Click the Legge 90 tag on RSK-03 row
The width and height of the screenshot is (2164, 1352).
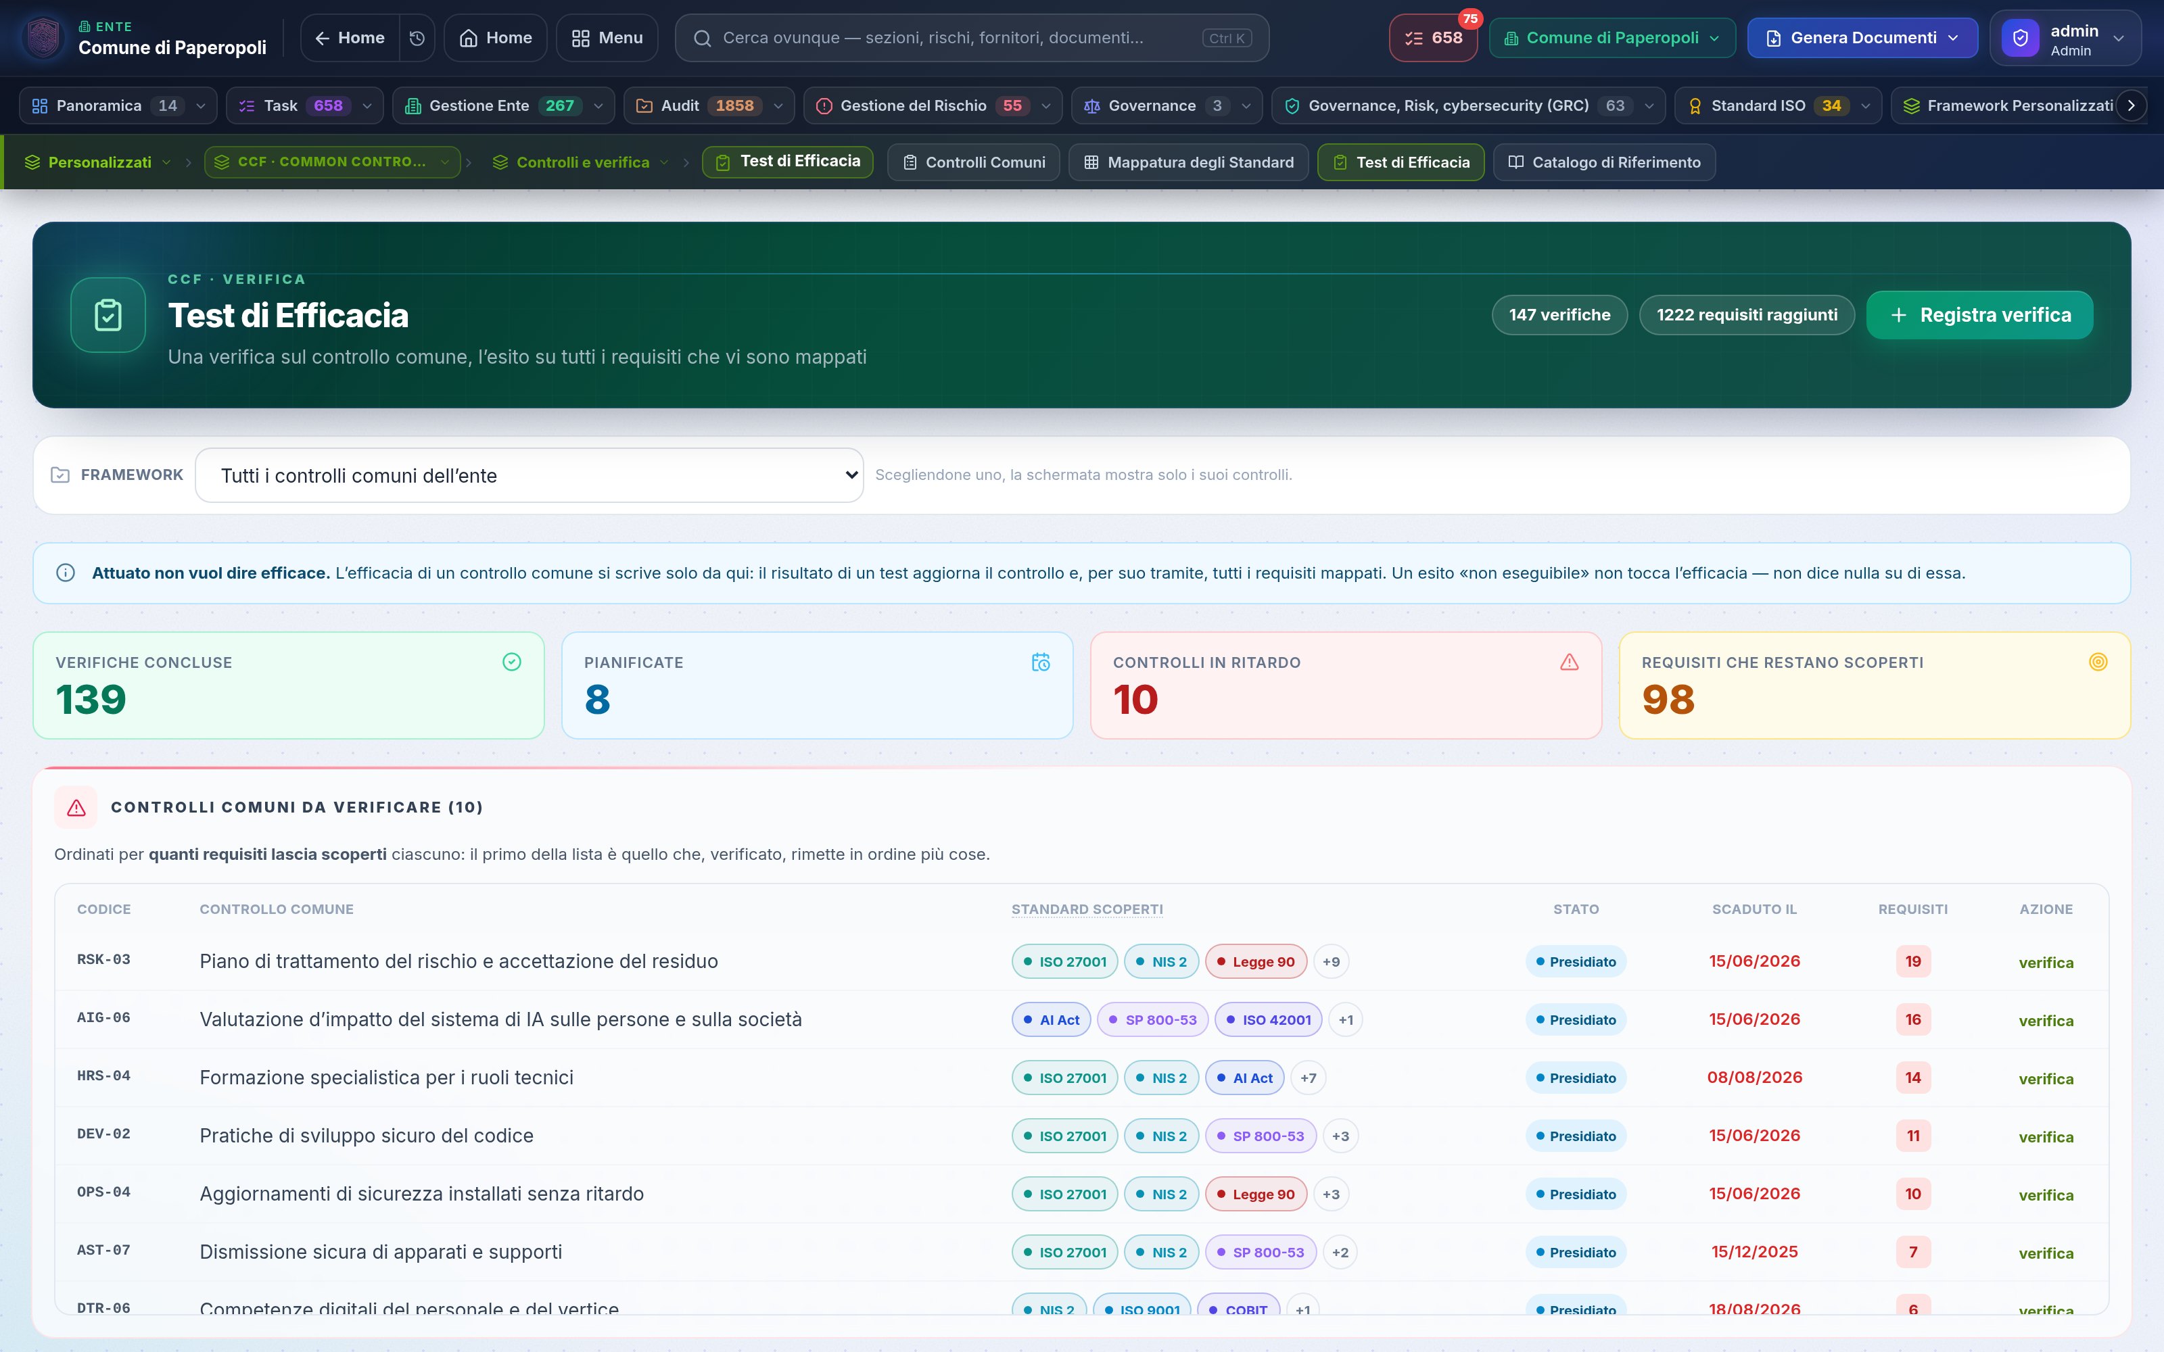(x=1256, y=961)
